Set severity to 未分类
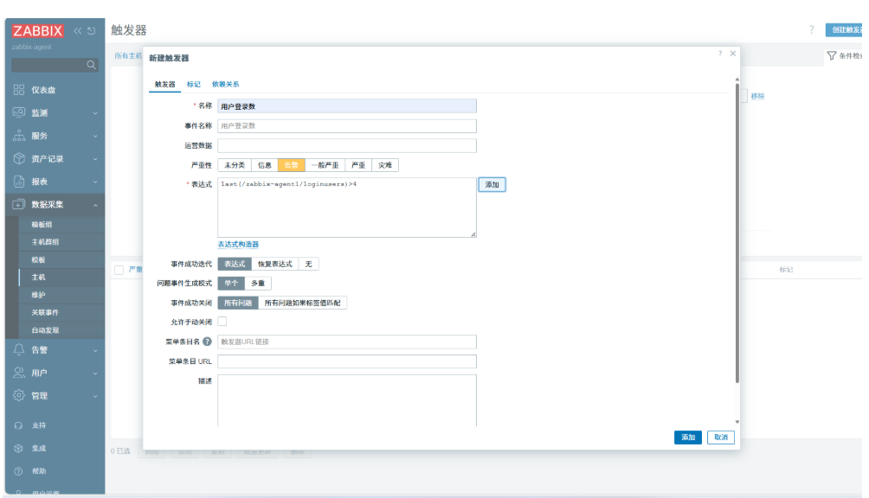 click(235, 165)
